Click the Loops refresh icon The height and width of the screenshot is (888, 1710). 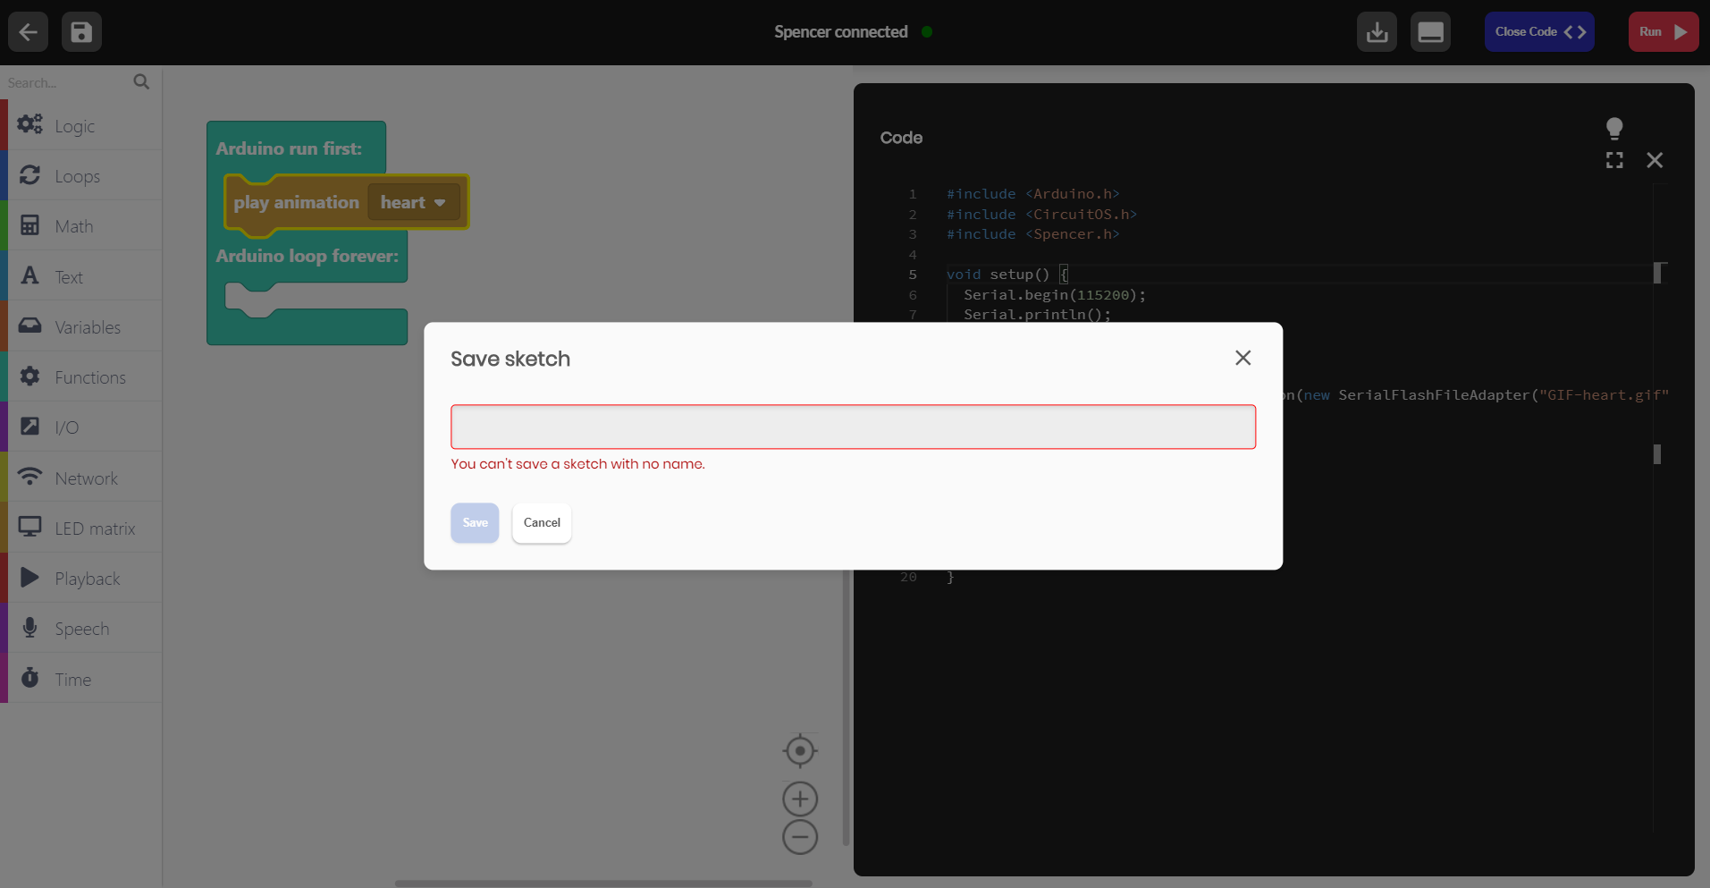[x=29, y=174]
